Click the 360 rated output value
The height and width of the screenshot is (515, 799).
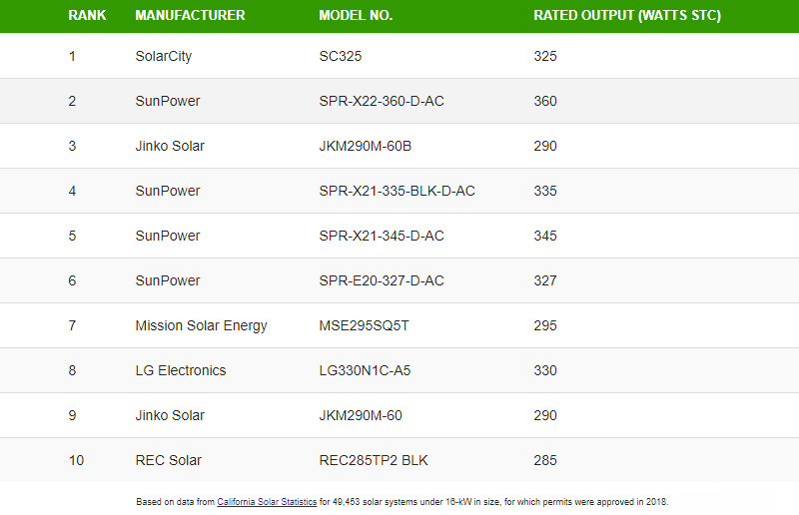click(545, 101)
